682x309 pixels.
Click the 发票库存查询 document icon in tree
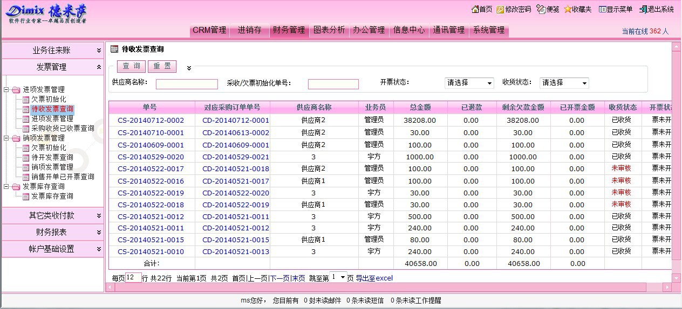26,196
